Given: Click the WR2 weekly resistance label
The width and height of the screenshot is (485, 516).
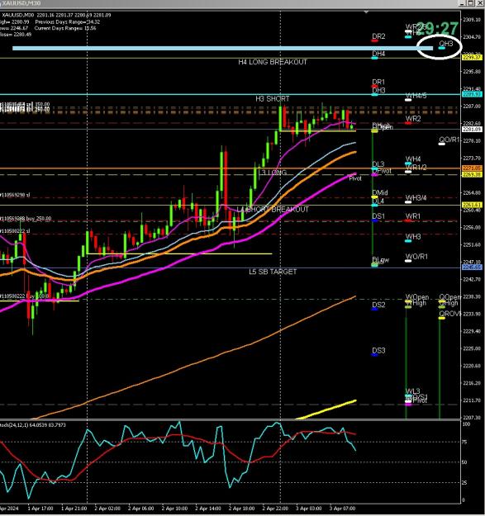Looking at the screenshot, I should pos(413,119).
